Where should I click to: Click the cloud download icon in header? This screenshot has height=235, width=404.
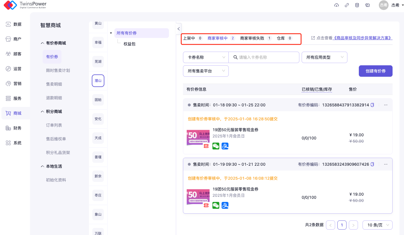[x=336, y=5]
